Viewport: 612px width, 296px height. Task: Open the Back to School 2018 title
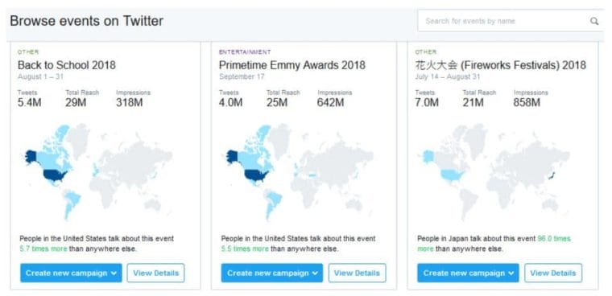(x=67, y=64)
